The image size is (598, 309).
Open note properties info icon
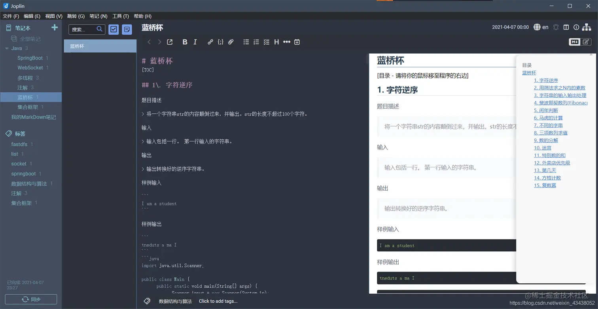pos(576,27)
